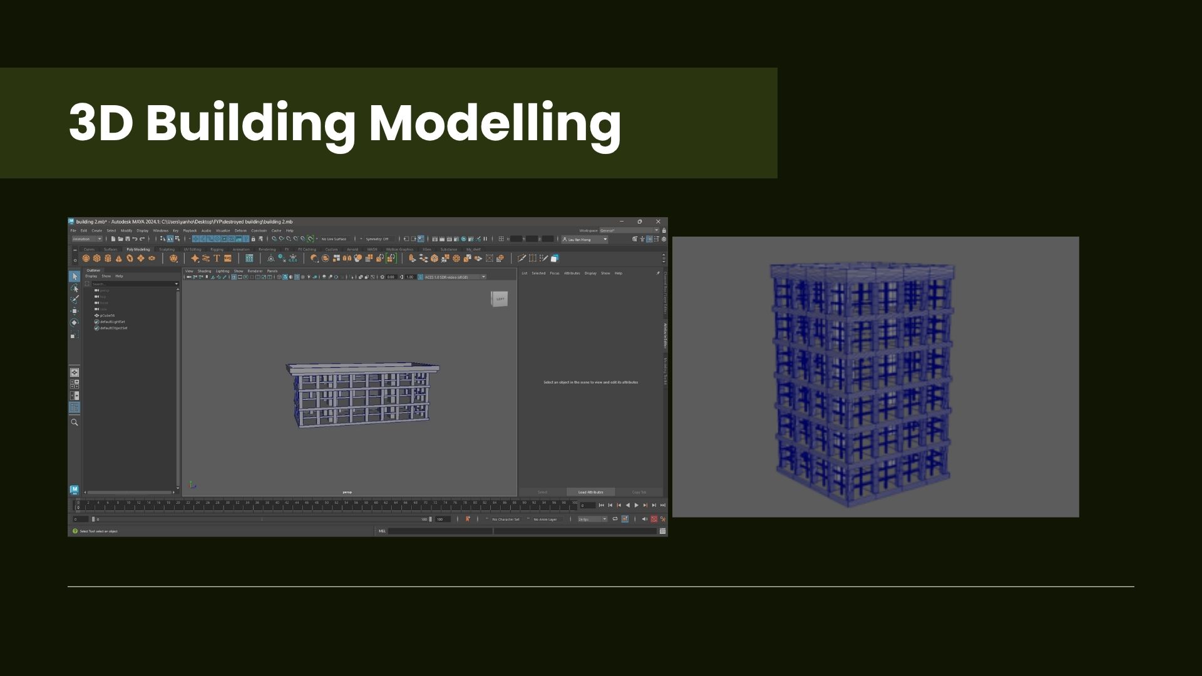Click the Select button in Attribute Editor
The height and width of the screenshot is (676, 1202).
coord(542,492)
